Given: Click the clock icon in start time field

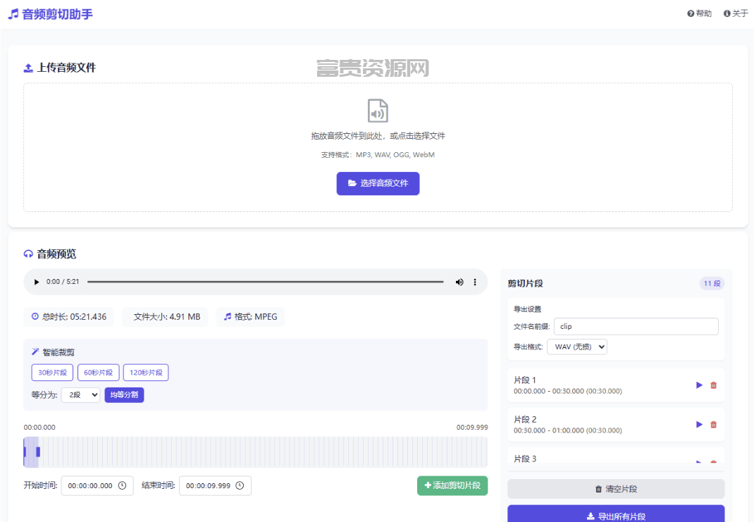Looking at the screenshot, I should tap(122, 485).
